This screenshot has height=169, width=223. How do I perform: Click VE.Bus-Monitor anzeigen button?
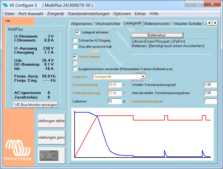pyautogui.click(x=36, y=105)
